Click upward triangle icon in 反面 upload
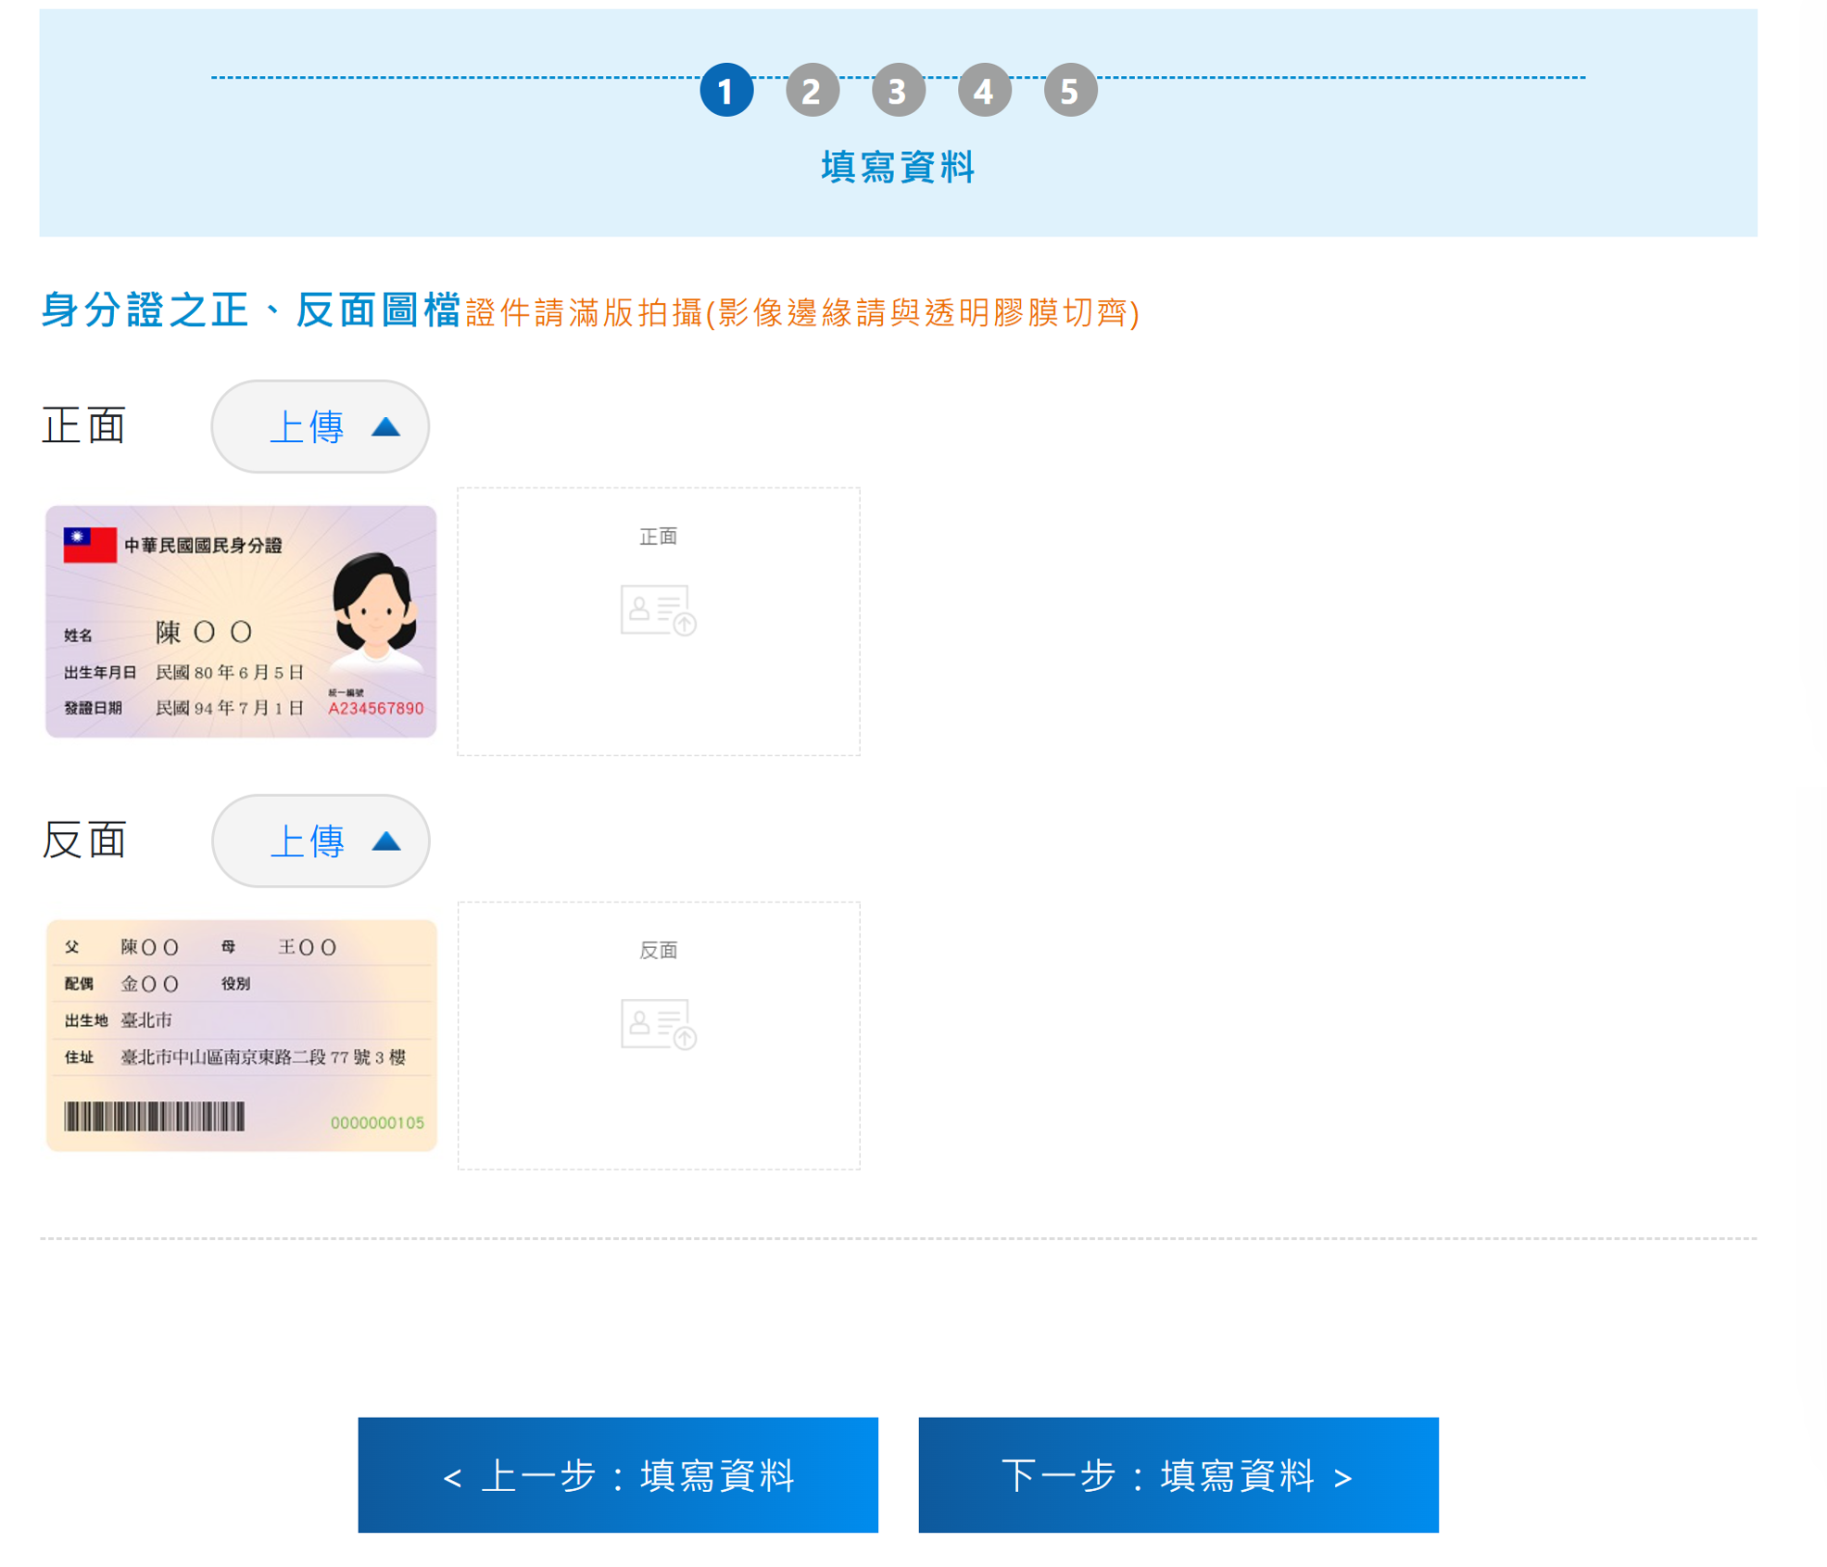Image resolution: width=1827 pixels, height=1567 pixels. 385,841
